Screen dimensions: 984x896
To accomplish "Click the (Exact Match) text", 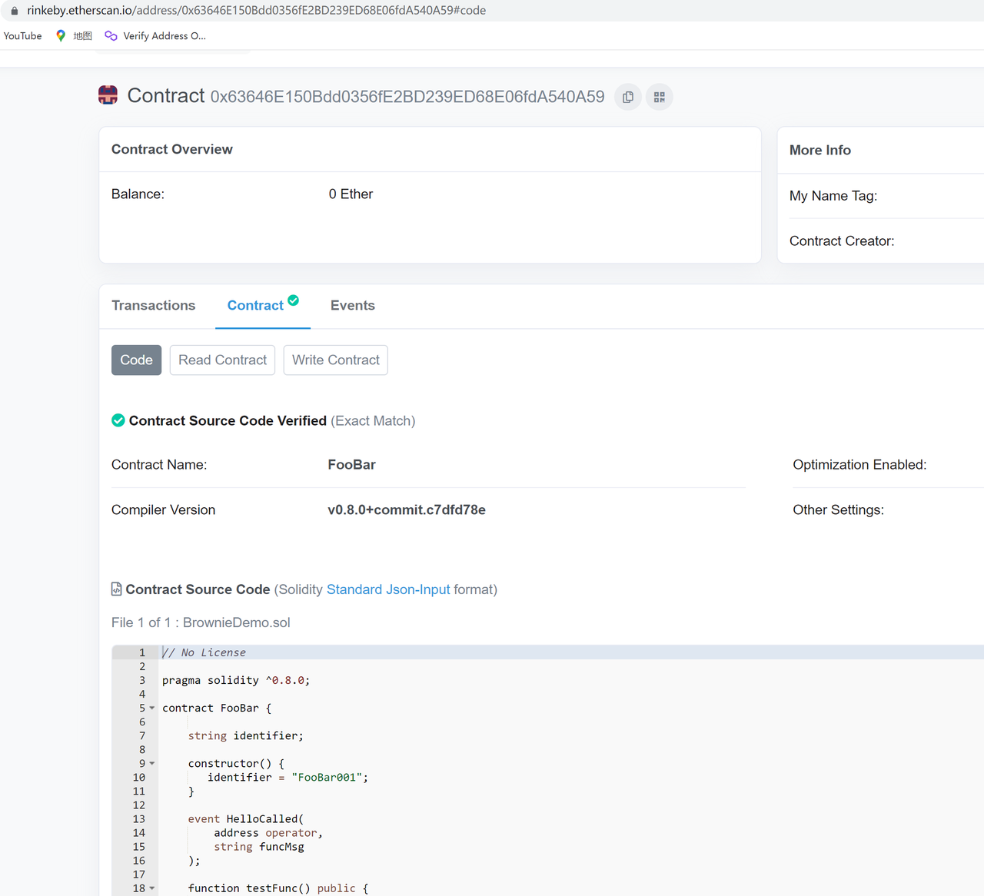I will point(373,421).
